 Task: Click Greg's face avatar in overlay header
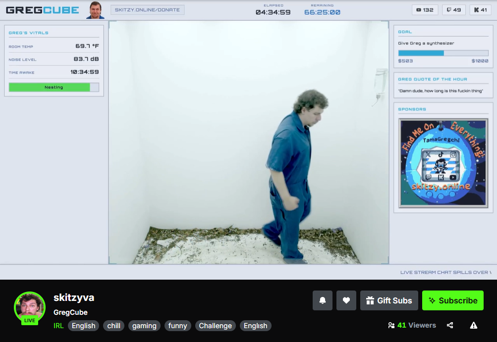96,10
